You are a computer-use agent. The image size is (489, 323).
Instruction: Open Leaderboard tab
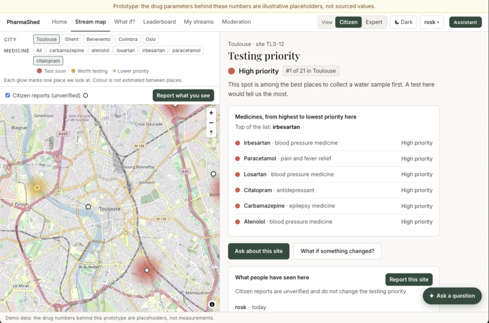pyautogui.click(x=160, y=22)
